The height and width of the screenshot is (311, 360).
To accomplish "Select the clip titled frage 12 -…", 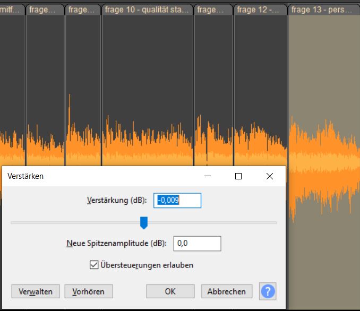I will click(x=260, y=10).
